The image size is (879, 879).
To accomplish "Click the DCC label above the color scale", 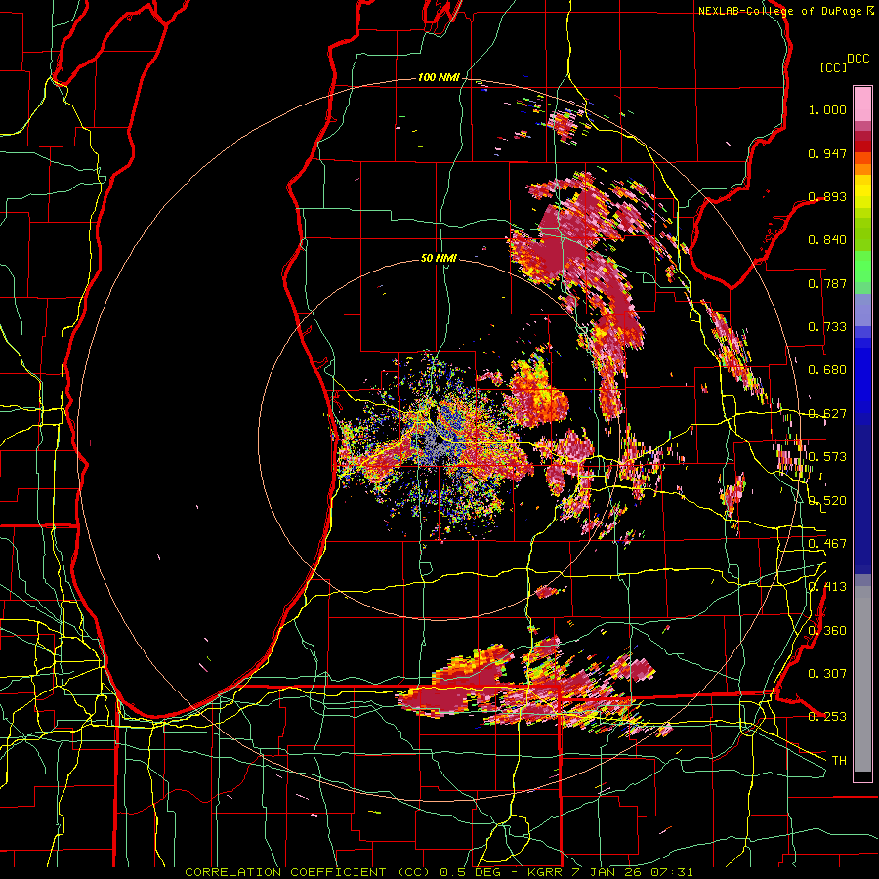I will pos(858,58).
